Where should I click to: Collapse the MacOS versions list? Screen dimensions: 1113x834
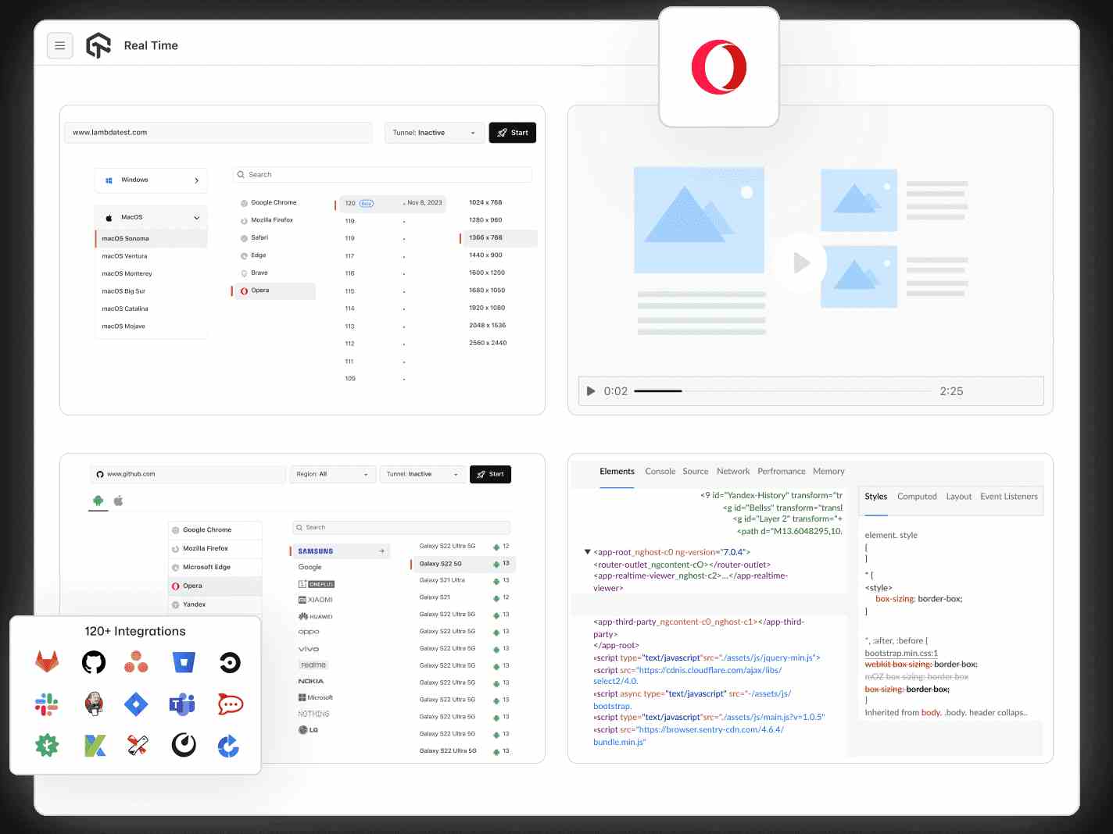click(x=196, y=218)
